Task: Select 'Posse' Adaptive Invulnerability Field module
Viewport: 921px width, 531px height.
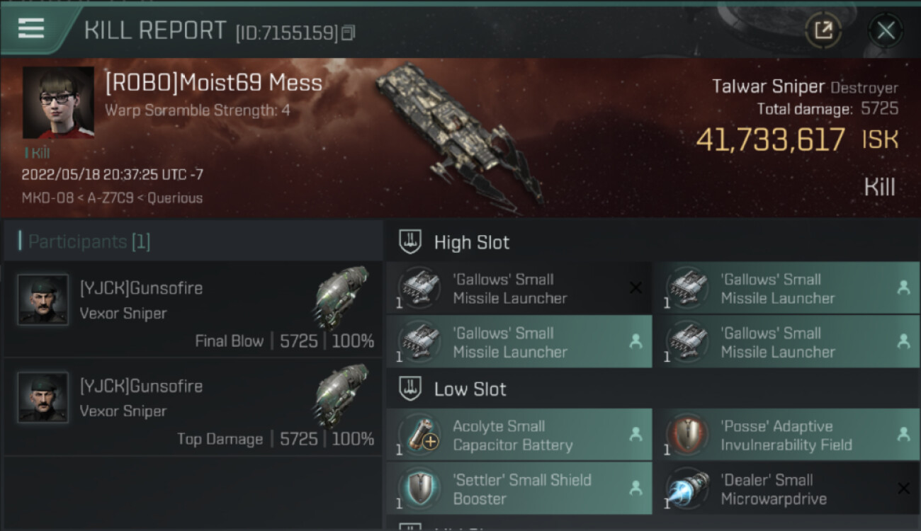Action: pyautogui.click(x=786, y=435)
